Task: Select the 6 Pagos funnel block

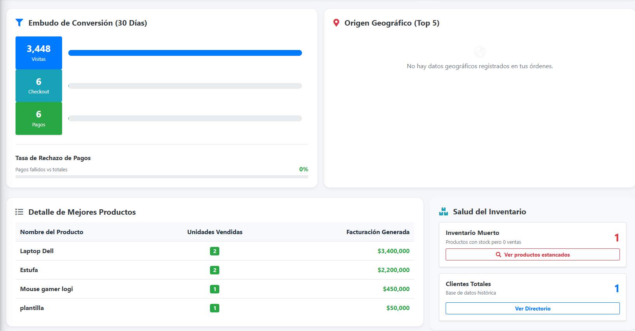Action: 39,118
